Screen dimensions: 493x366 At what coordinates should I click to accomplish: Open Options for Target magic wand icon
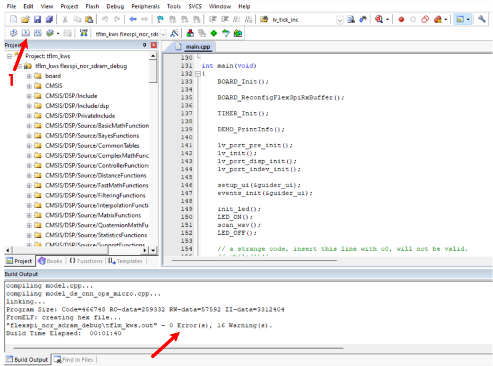(175, 33)
